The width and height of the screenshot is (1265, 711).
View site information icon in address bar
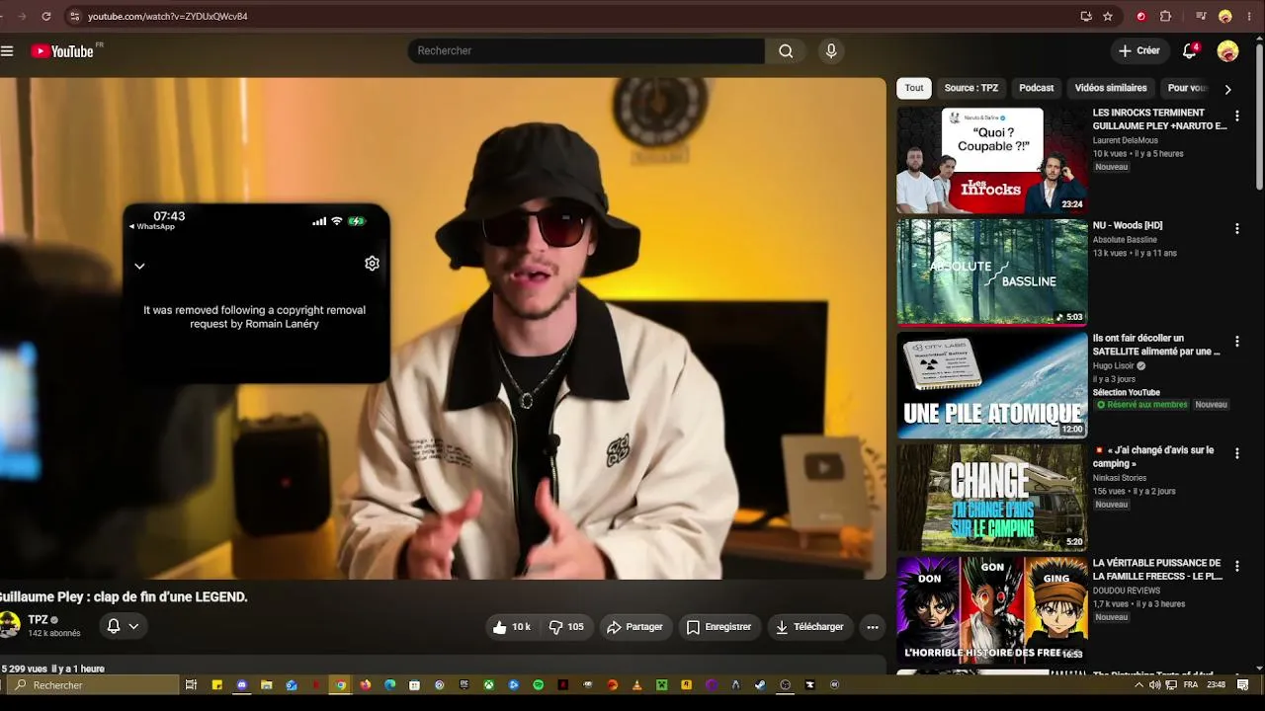tap(74, 16)
